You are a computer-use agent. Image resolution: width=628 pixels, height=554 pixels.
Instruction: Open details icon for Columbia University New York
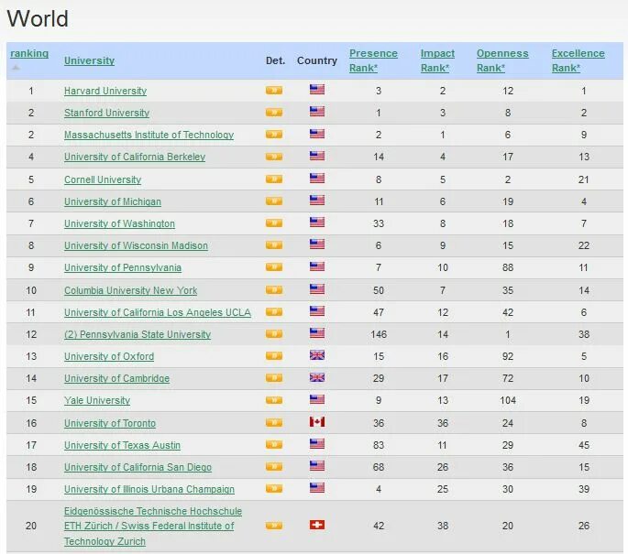pos(274,289)
